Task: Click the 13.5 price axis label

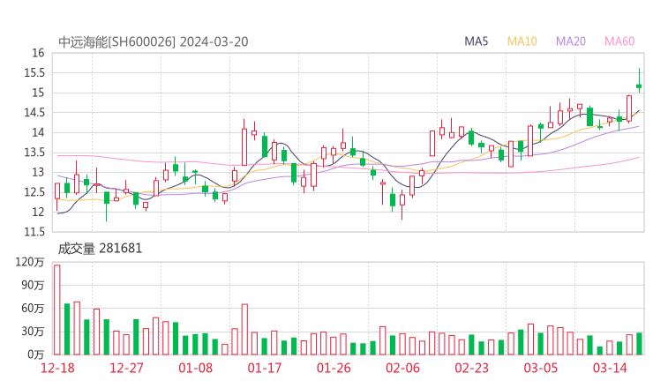Action: [x=34, y=153]
